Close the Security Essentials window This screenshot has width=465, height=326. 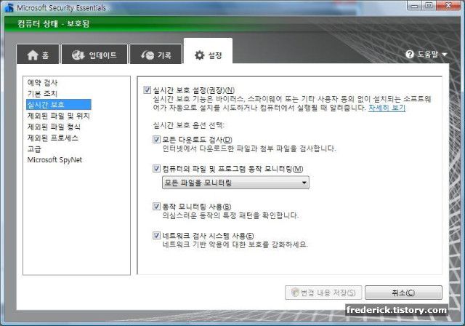448,5
